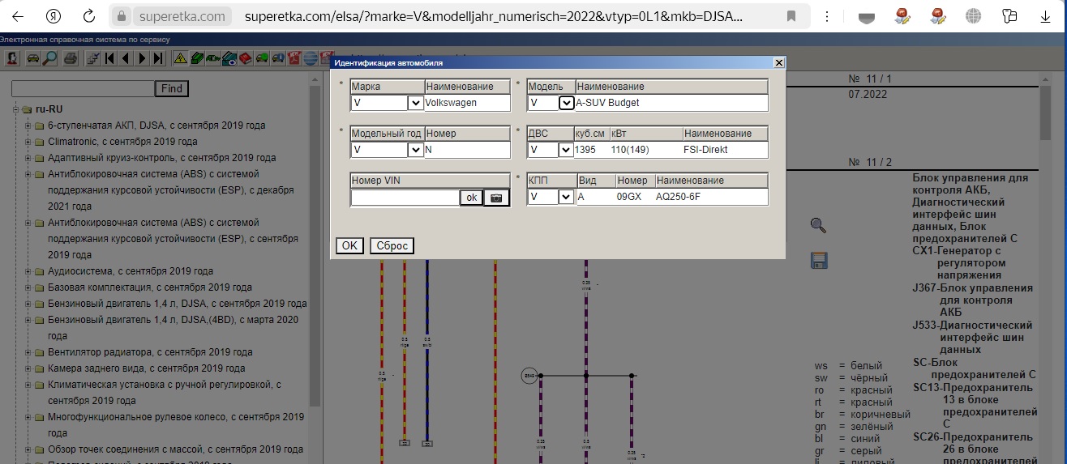
Task: Click the green car toolbar icon
Action: (213, 58)
